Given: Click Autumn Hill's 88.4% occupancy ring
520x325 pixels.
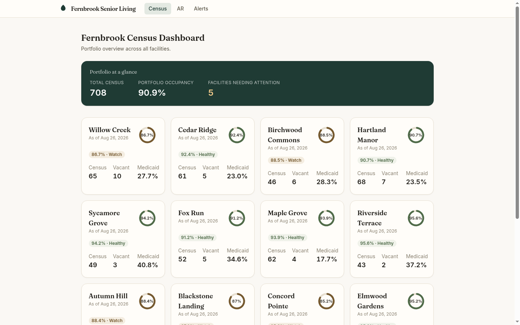Looking at the screenshot, I should [147, 301].
